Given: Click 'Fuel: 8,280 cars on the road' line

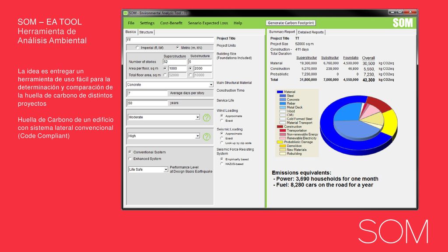Looking at the screenshot, I should (325, 185).
